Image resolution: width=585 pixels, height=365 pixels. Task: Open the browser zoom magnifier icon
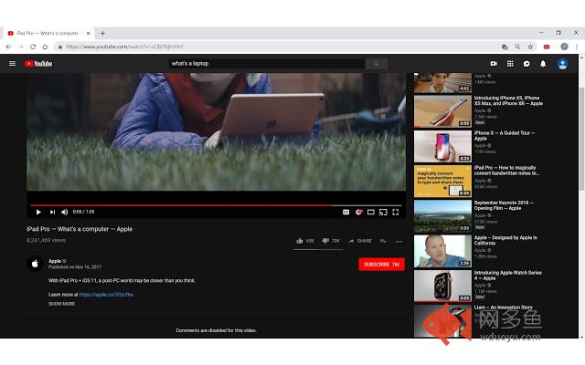point(517,47)
